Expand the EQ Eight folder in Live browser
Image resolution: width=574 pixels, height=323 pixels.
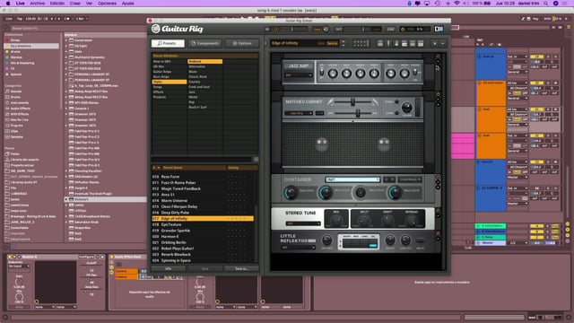tap(66, 46)
